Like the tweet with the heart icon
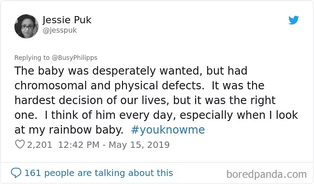This screenshot has width=314, height=184. (20, 144)
